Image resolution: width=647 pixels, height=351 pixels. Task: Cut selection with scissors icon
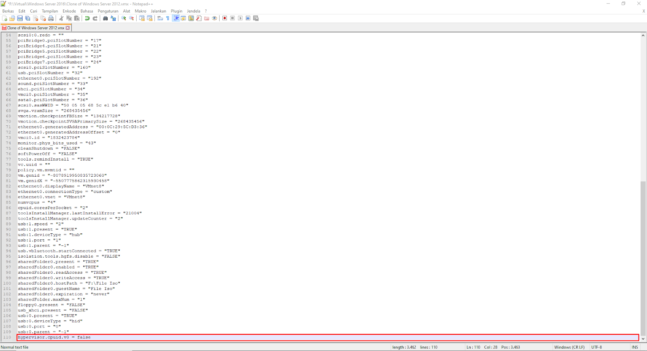point(61,18)
